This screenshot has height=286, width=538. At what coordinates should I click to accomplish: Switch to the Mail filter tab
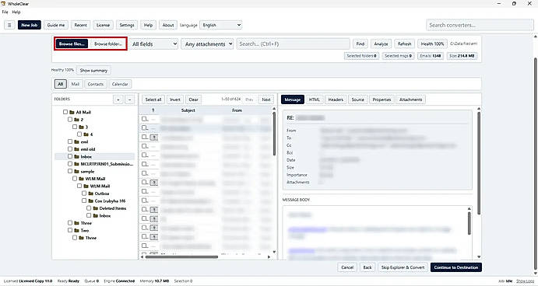(x=76, y=84)
